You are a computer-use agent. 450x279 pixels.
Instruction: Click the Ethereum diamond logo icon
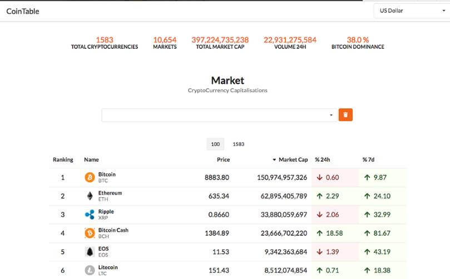click(x=90, y=196)
